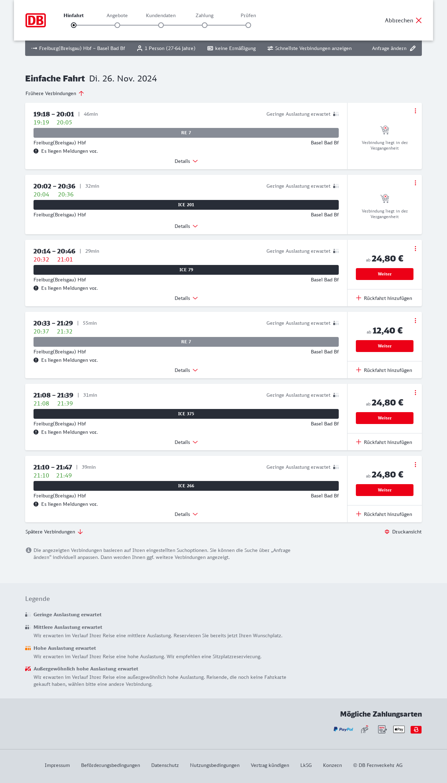Click the printer icon for Druckansicht
The width and height of the screenshot is (447, 783).
click(x=387, y=532)
